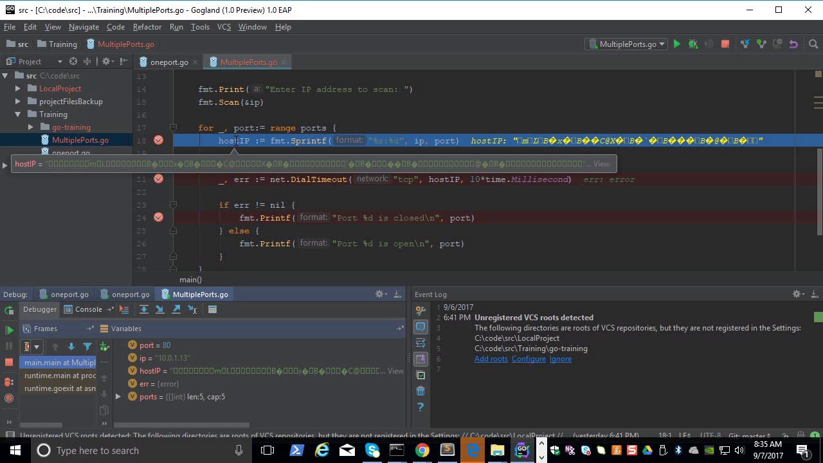Open the goroutine selector dropdown in Frames

click(x=32, y=347)
